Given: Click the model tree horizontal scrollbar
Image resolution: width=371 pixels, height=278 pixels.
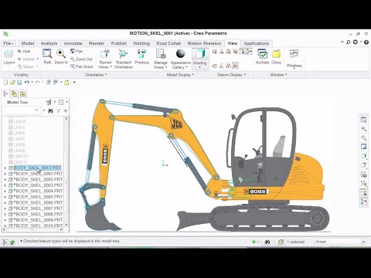Looking at the screenshot, I should (32, 229).
